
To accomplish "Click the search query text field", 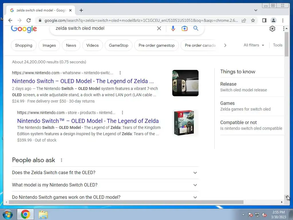I will 105,28.
